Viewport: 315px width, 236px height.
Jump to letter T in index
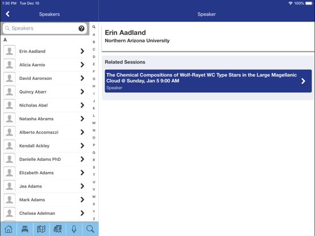coord(94,174)
